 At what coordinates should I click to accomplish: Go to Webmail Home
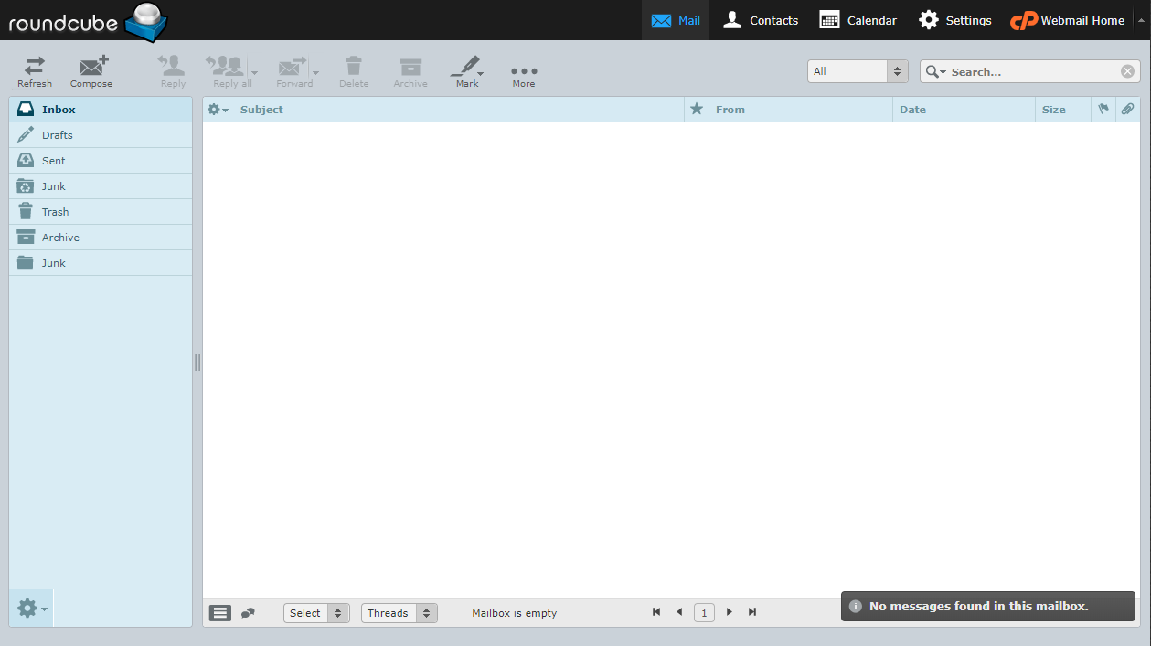pyautogui.click(x=1068, y=19)
